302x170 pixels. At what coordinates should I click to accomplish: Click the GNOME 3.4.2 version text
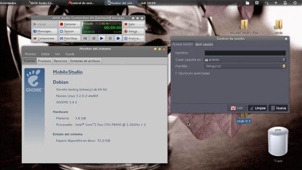[67, 102]
